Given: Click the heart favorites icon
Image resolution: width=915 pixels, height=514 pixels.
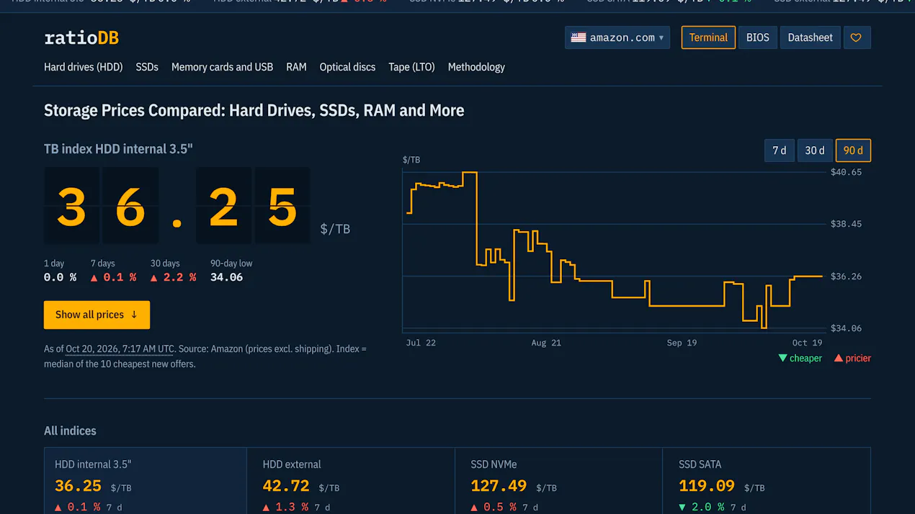Looking at the screenshot, I should pos(856,37).
